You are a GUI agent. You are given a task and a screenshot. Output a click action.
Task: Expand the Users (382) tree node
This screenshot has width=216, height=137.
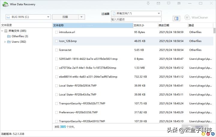point(5,42)
